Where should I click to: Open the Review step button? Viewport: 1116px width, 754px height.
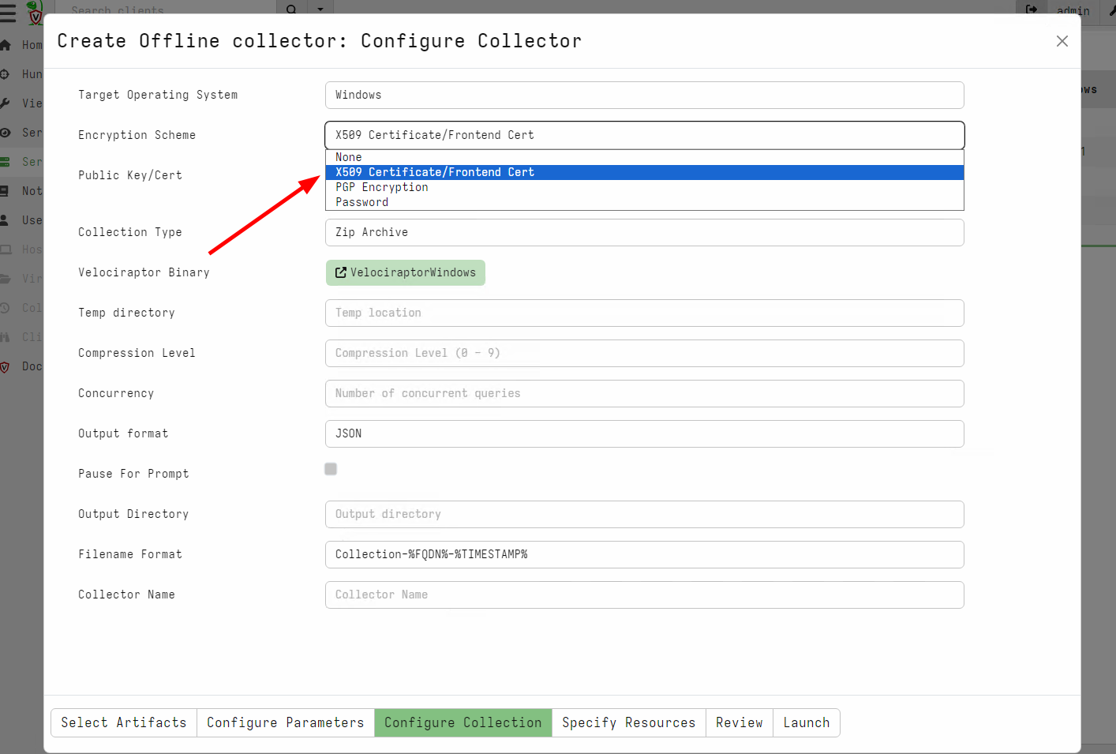click(739, 722)
